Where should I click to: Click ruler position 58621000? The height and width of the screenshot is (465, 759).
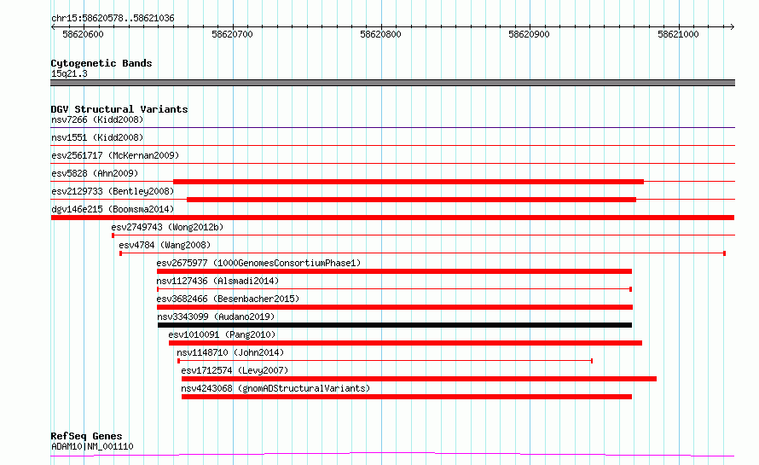(x=678, y=34)
